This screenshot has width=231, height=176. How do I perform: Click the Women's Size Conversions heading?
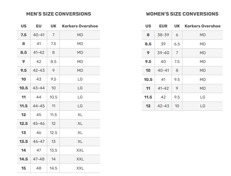click(x=182, y=14)
